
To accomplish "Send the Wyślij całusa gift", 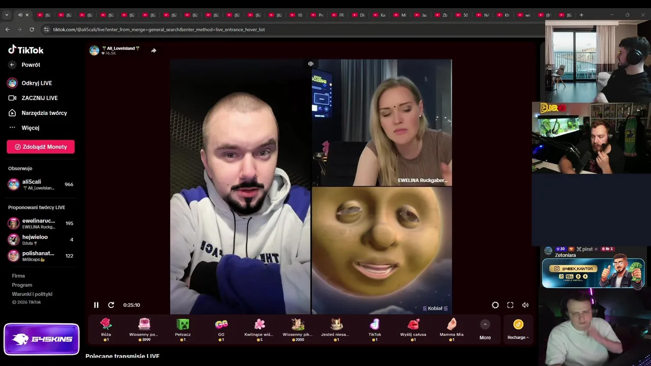I will (x=413, y=329).
